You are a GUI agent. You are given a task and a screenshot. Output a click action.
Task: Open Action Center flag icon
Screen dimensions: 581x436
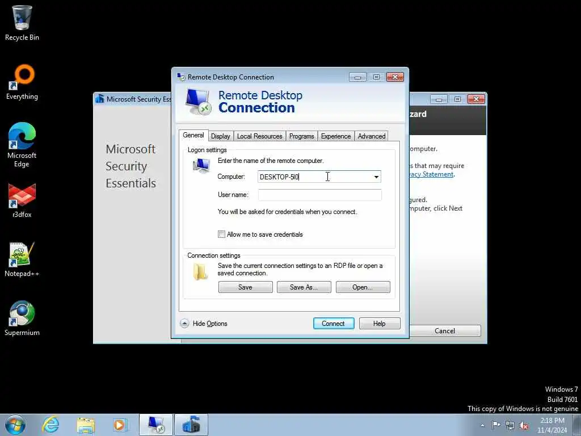click(x=496, y=425)
